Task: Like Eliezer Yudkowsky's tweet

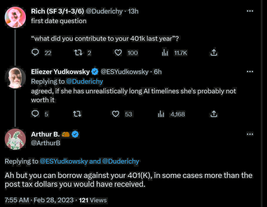Action: click(x=116, y=114)
